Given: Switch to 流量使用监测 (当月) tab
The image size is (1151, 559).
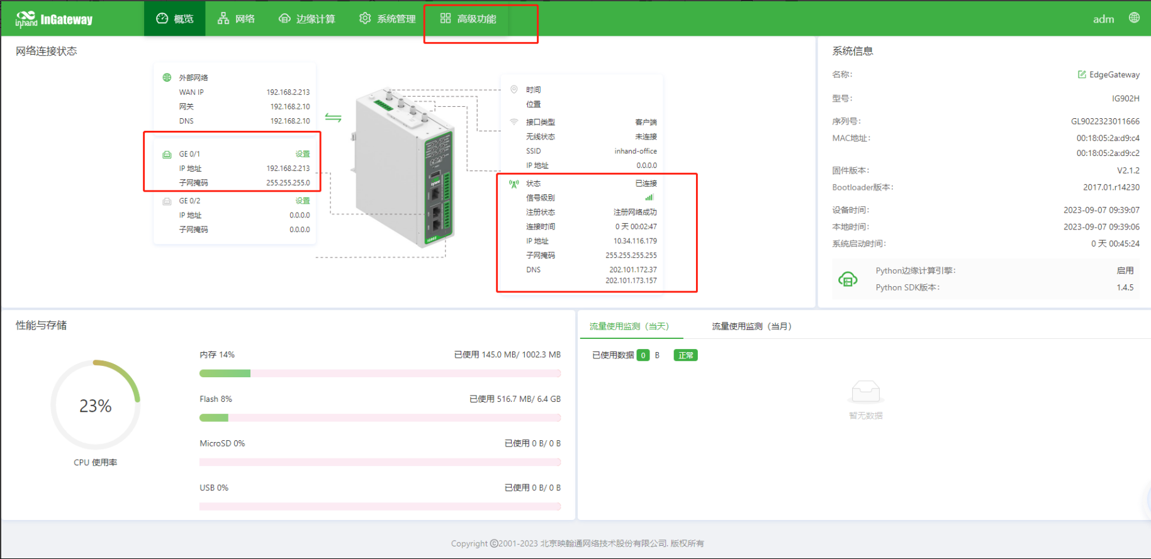Looking at the screenshot, I should click(751, 326).
